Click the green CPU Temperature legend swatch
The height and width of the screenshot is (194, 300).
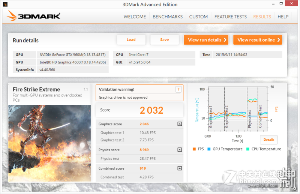[248, 149]
